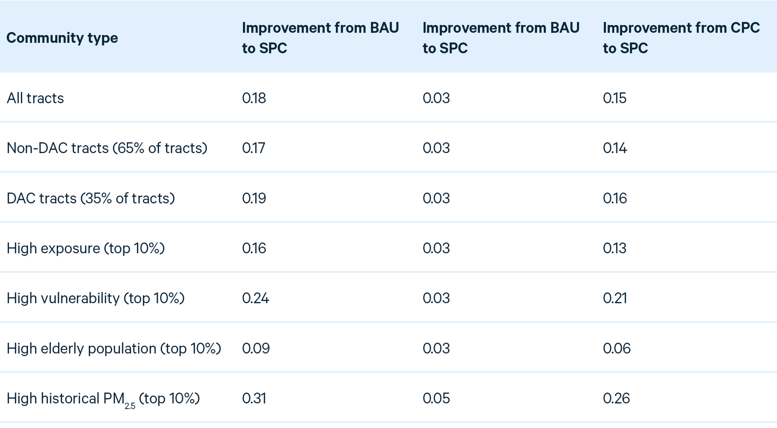Viewport: 777px width, 428px height.
Task: Click the Improvement from CPC to SPC header
Action: [x=681, y=38]
